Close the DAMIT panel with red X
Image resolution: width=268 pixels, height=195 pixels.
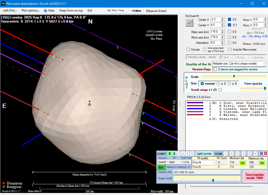click(266, 154)
